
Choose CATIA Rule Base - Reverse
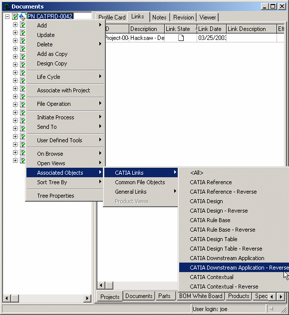[234, 230]
